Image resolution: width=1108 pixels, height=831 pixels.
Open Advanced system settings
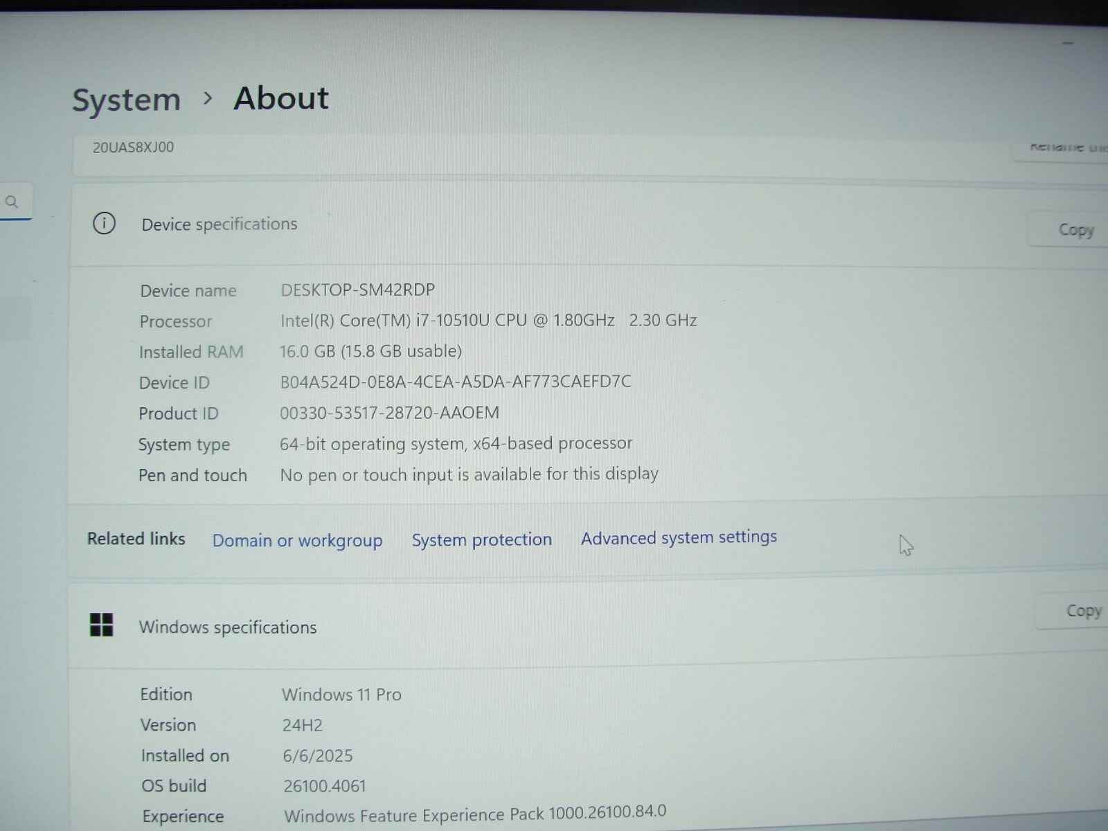click(x=678, y=537)
